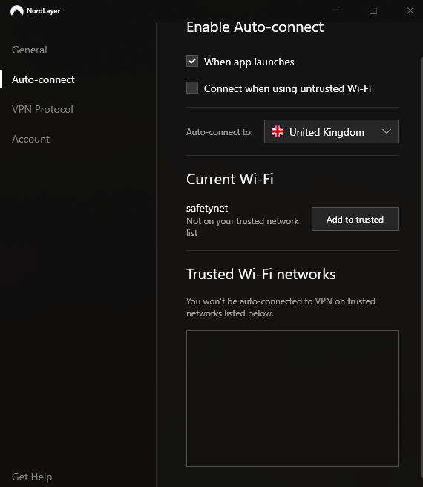Click the Trusted Wi-Fi networks heading
This screenshot has width=423, height=487.
click(261, 274)
